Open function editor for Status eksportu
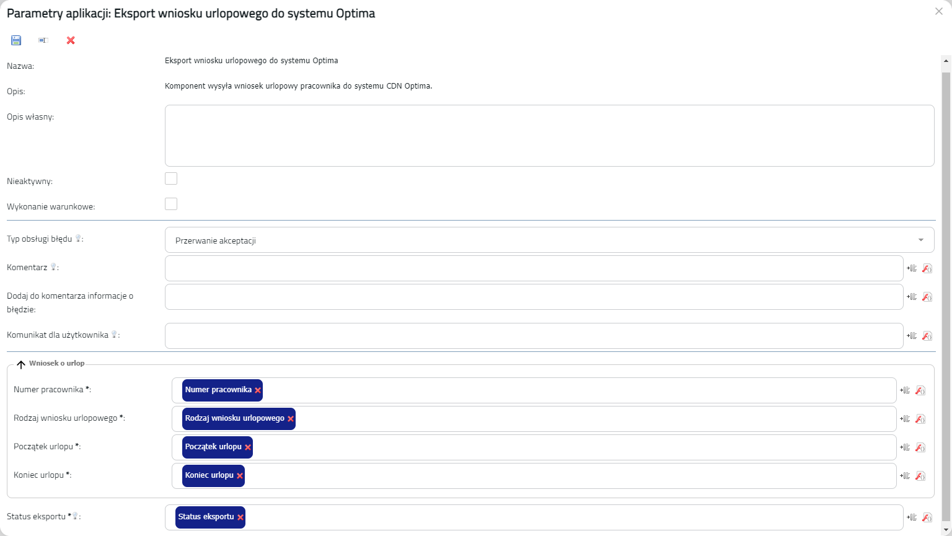This screenshot has width=952, height=536. click(927, 517)
